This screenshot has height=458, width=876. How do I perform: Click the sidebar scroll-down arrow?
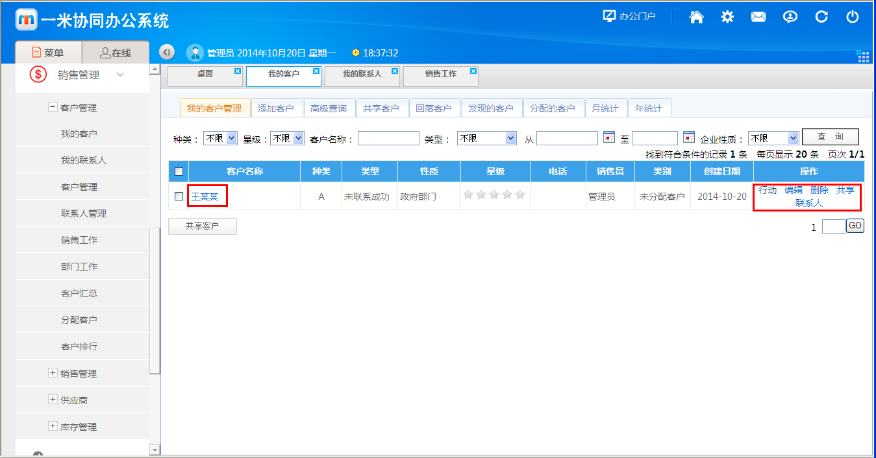pos(155,450)
